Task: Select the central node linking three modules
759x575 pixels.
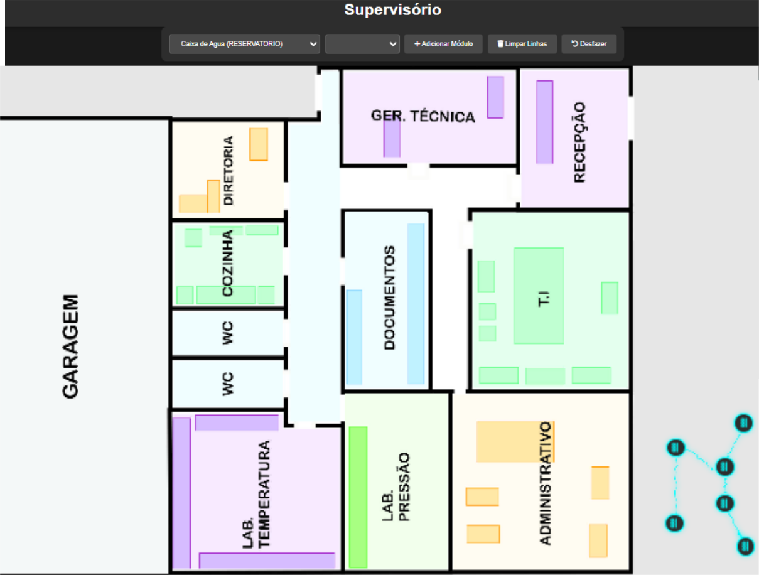Action: (724, 466)
